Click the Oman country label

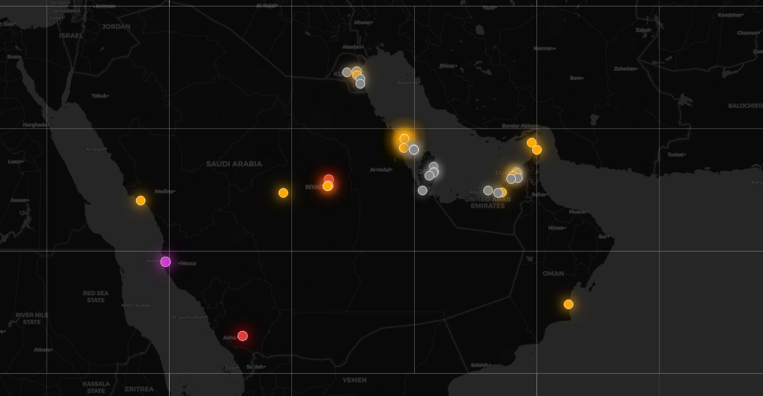click(553, 273)
